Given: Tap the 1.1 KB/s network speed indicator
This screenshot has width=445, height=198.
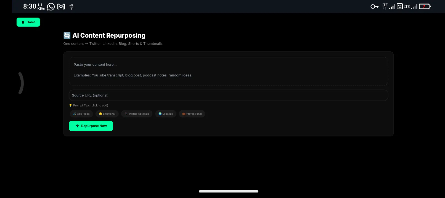Looking at the screenshot, I should 41,7.
